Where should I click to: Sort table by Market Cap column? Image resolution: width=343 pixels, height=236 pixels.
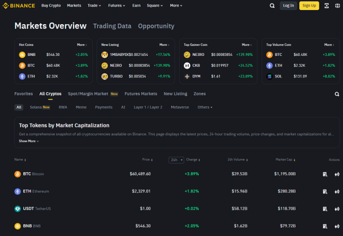point(285,160)
